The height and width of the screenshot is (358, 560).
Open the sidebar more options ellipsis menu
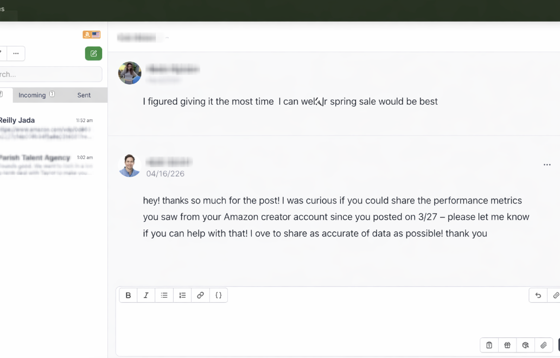(16, 53)
